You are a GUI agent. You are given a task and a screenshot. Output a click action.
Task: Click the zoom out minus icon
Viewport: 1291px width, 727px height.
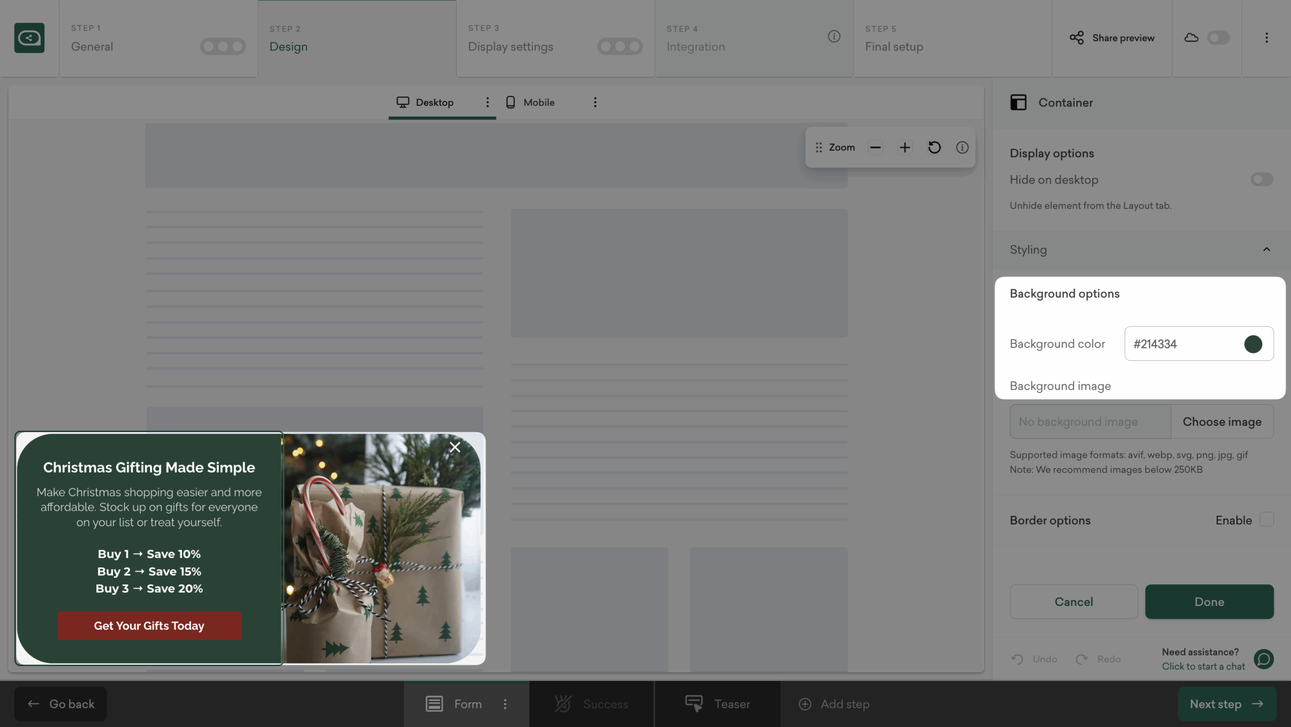point(875,147)
